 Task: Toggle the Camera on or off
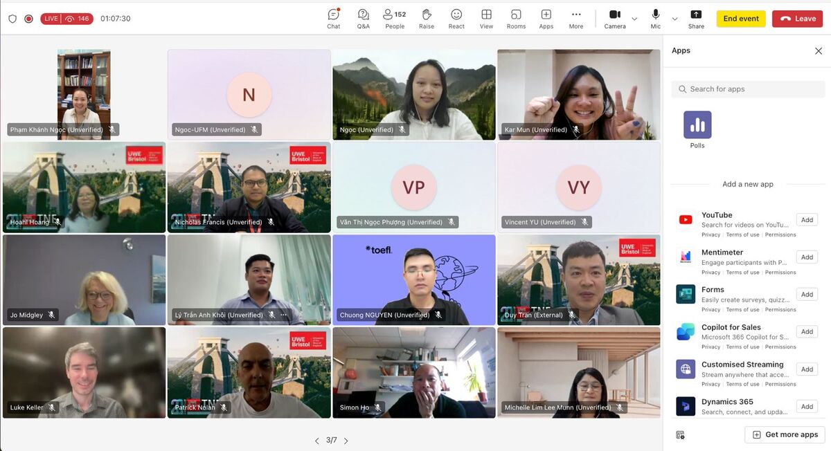click(615, 19)
